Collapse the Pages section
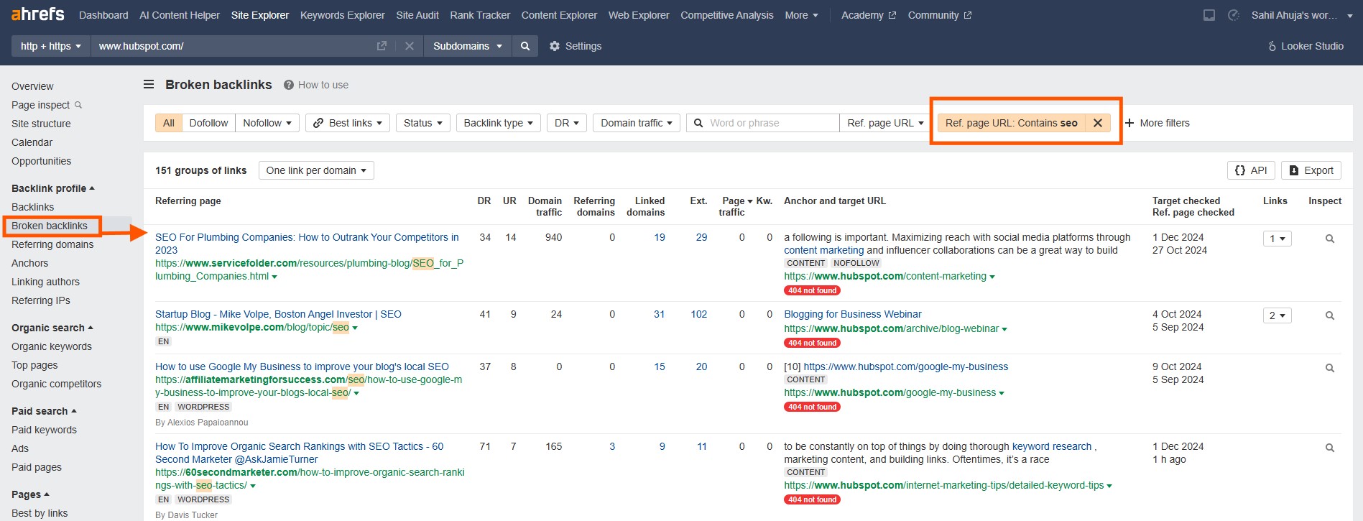 (30, 494)
